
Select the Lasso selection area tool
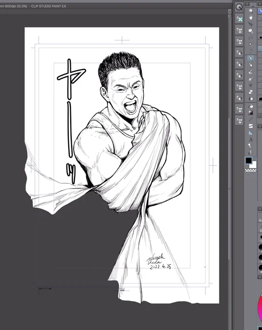coord(251,38)
